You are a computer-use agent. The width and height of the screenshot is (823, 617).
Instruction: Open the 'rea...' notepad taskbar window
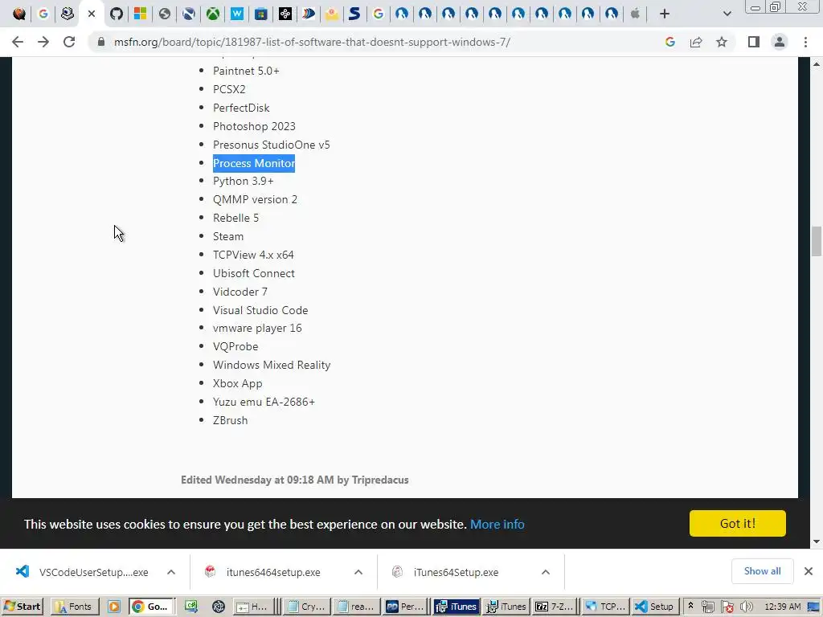tap(356, 607)
